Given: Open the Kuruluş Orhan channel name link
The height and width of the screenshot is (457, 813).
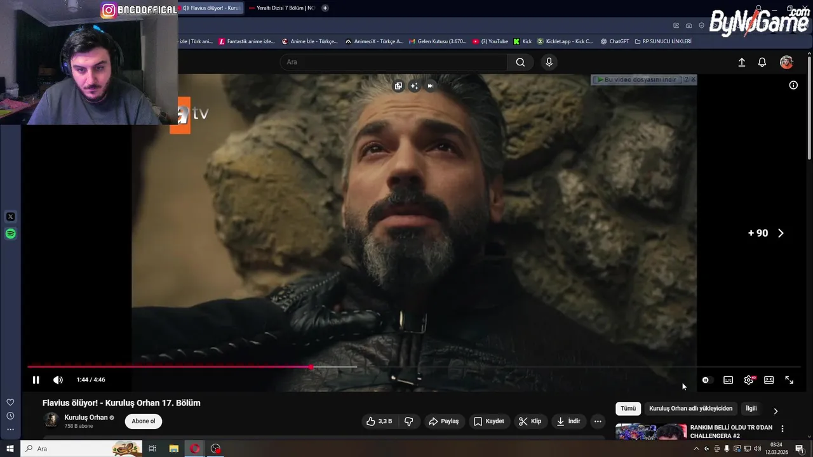Looking at the screenshot, I should pyautogui.click(x=86, y=418).
